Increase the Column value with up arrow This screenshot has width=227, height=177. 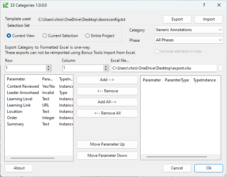click(106, 66)
